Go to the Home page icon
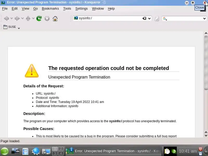This screenshot has width=208, height=156. [55, 18]
